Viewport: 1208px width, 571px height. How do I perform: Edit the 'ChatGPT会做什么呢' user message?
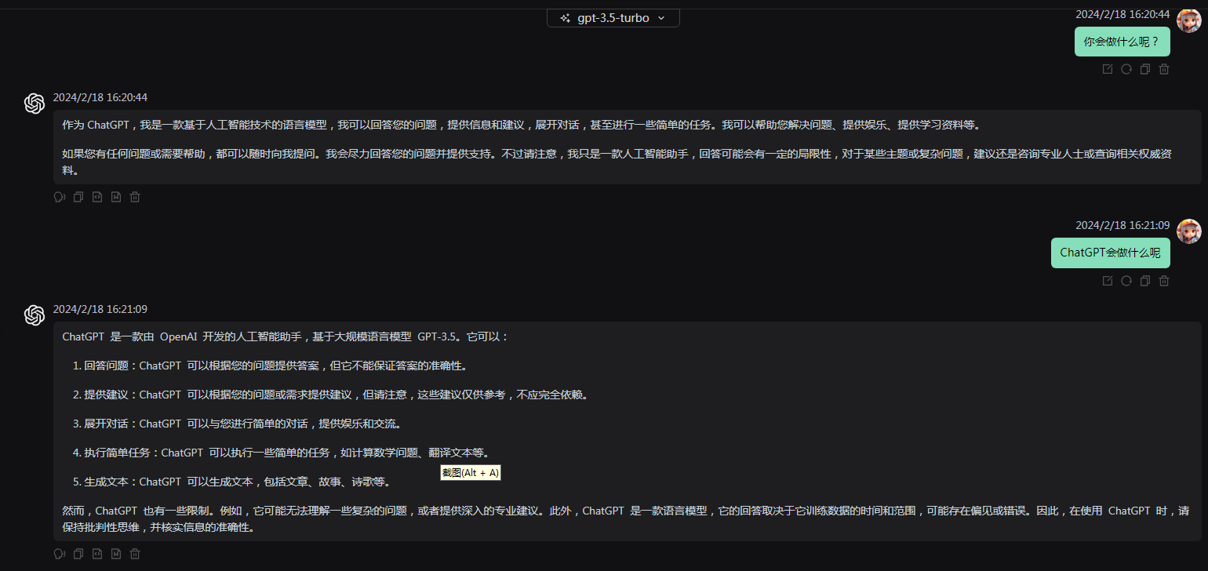1107,281
